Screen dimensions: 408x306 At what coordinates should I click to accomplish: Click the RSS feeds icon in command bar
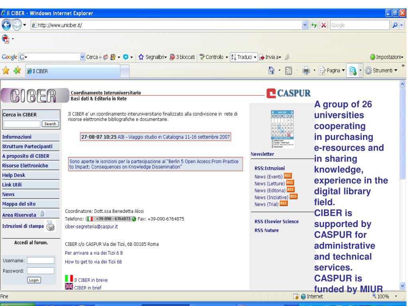click(x=288, y=71)
